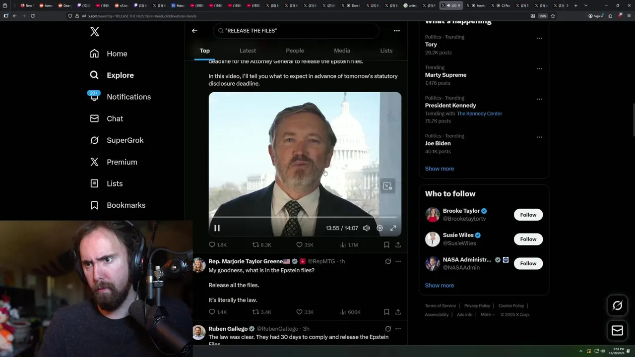Repost Greene's post with 3.4K reposts
Image resolution: width=635 pixels, height=357 pixels.
(x=261, y=312)
